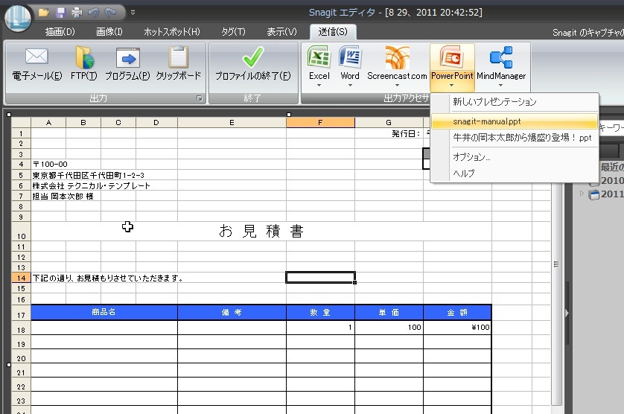
Task: Expand the 2011 folder tree arrow
Action: click(582, 194)
